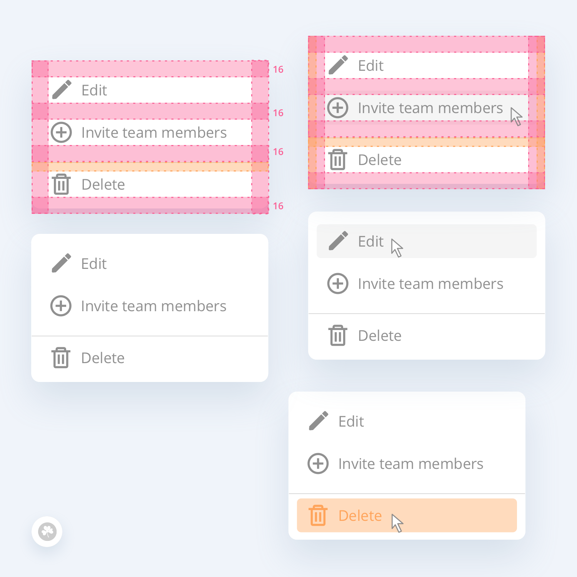This screenshot has width=577, height=577.
Task: Click the clover logo icon
Action: (x=47, y=532)
